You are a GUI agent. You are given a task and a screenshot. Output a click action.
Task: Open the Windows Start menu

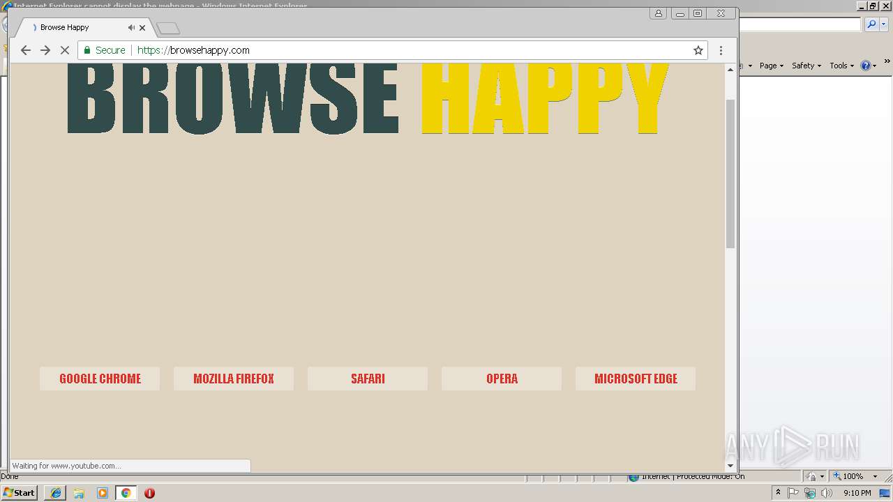pyautogui.click(x=19, y=493)
